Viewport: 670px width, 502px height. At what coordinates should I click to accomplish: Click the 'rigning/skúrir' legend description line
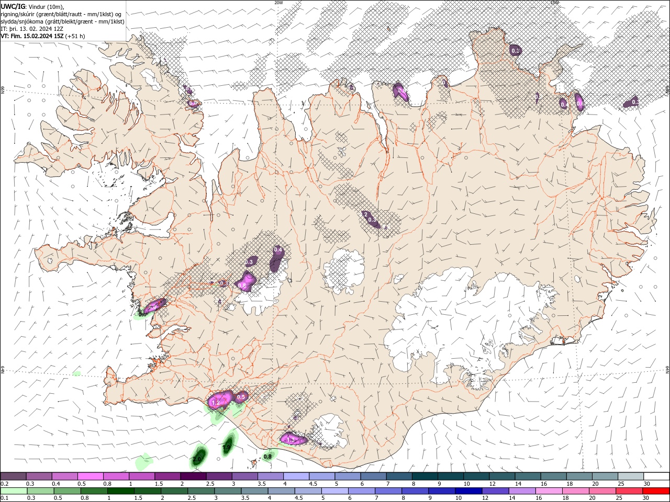tap(61, 14)
